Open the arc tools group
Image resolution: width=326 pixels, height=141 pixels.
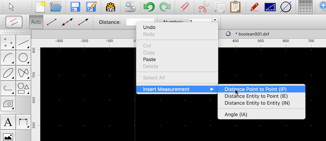click(8, 58)
